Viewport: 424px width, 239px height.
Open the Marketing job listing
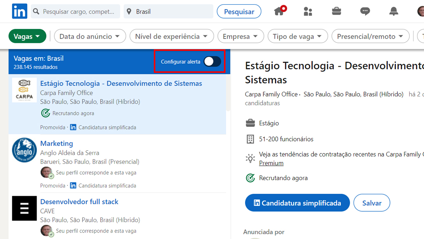(57, 143)
